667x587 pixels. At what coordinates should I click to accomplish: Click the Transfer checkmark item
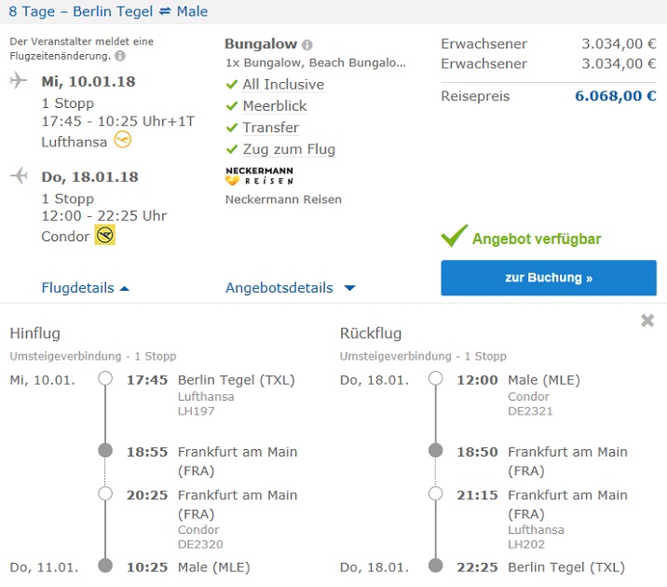pyautogui.click(x=232, y=128)
